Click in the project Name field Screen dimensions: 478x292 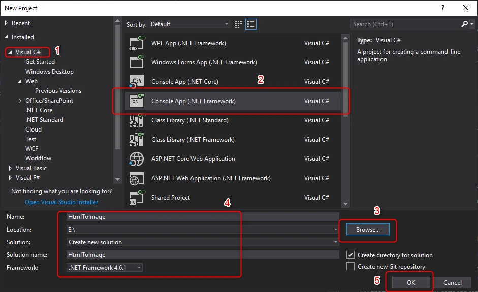point(203,217)
